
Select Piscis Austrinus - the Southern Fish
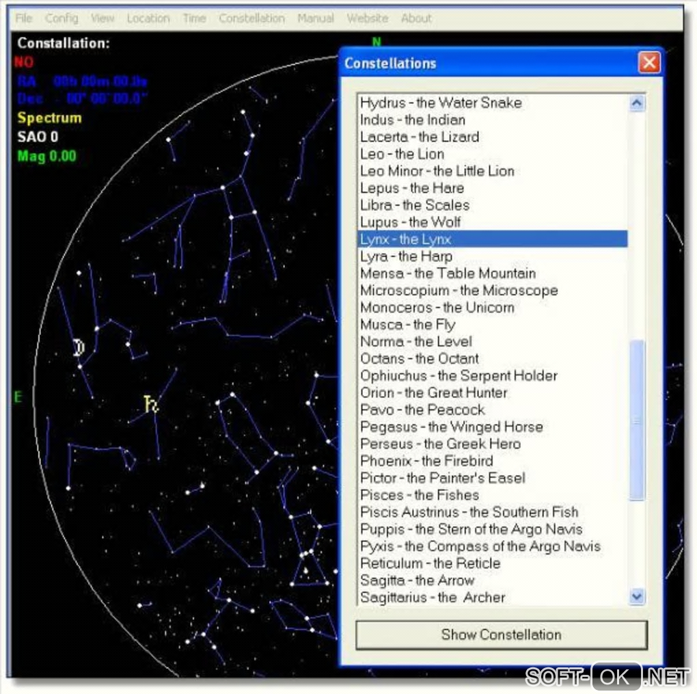[x=492, y=512]
